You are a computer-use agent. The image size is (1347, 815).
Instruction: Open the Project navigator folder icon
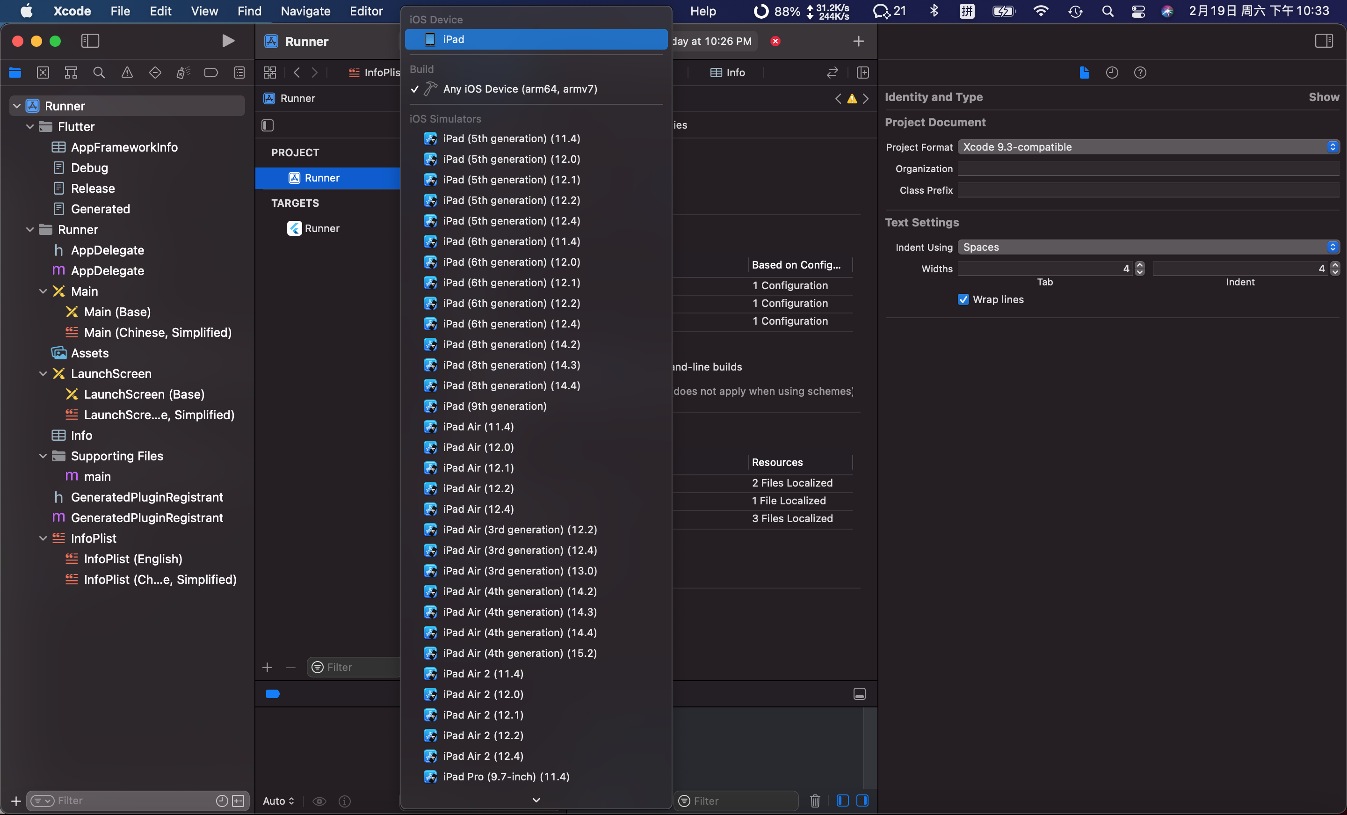coord(15,72)
